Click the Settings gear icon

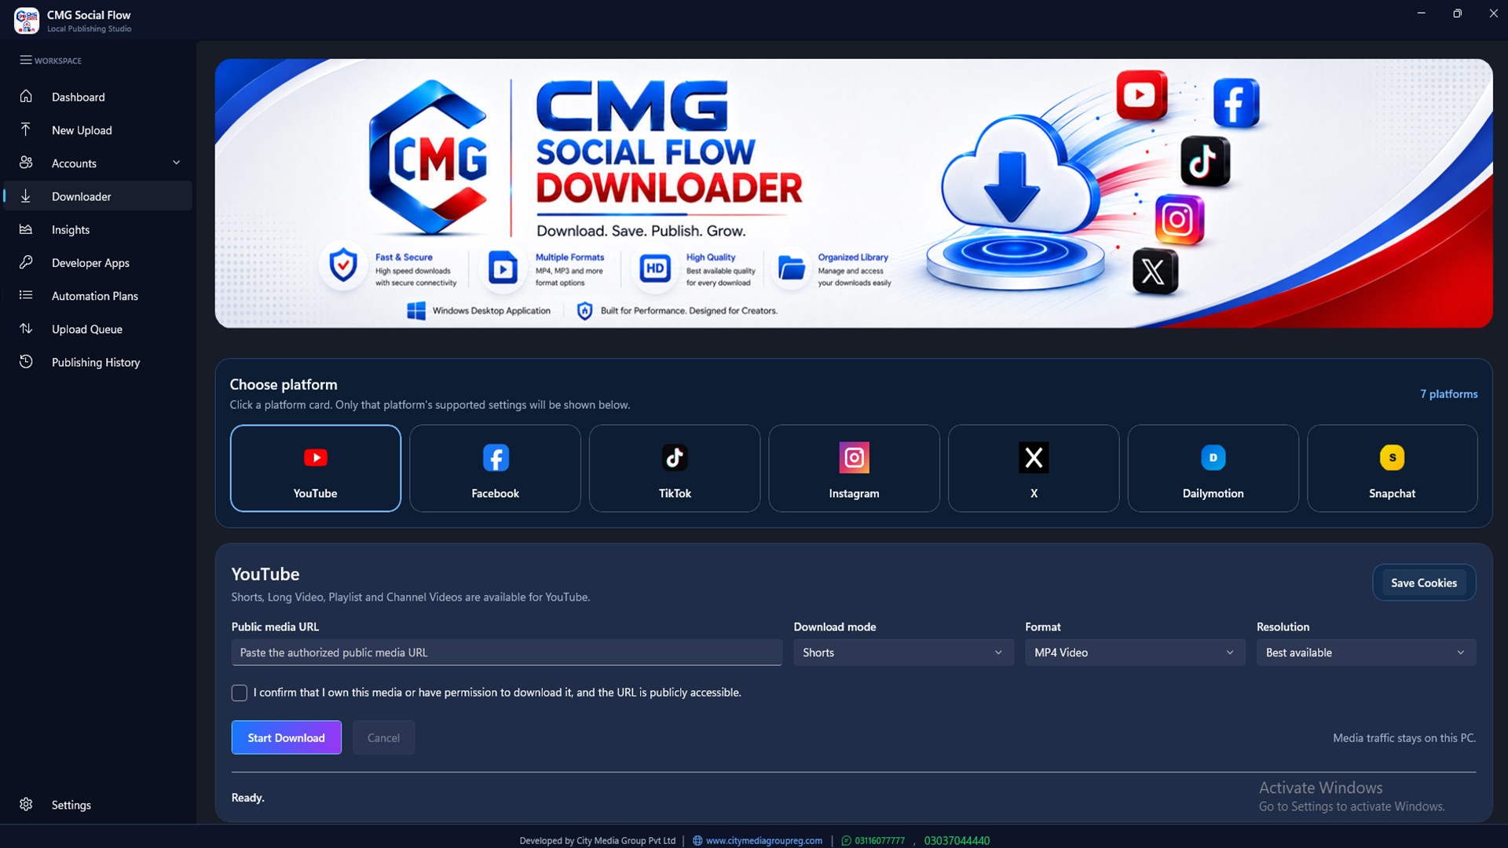tap(26, 804)
